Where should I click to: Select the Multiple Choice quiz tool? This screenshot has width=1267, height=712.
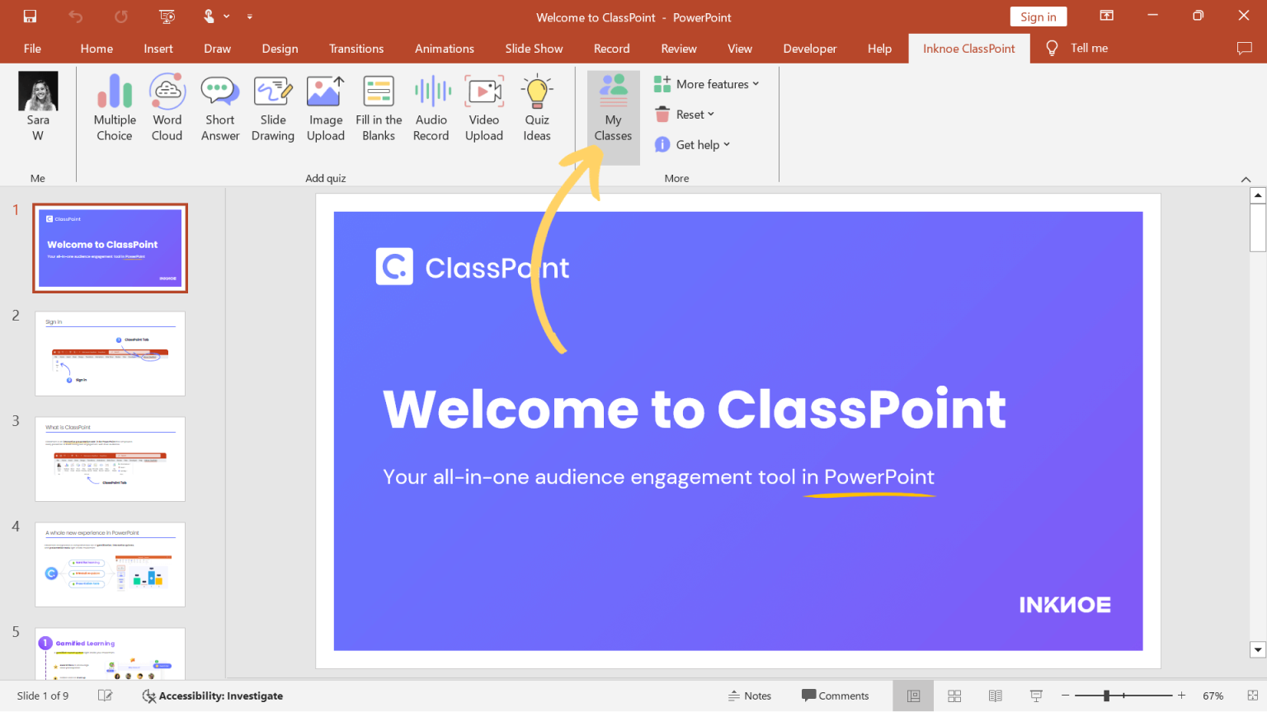(114, 107)
